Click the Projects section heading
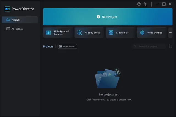Screen dimensions: 176x117 [48, 46]
